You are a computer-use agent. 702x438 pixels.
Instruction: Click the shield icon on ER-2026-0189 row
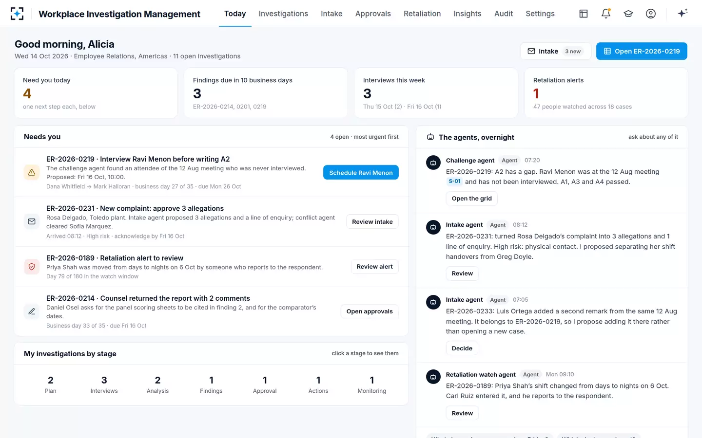click(x=32, y=267)
